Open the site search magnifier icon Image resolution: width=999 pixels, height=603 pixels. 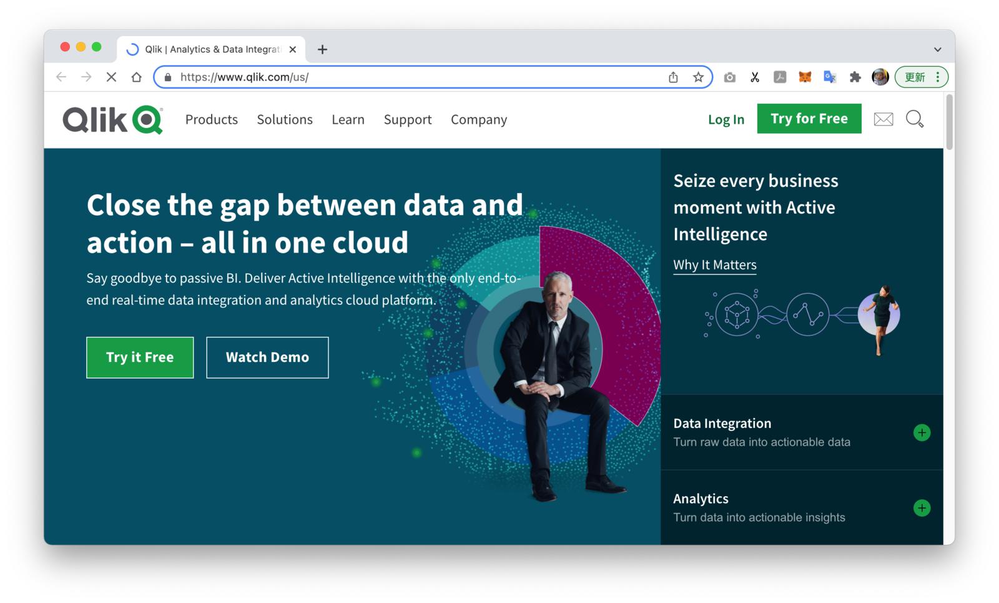(915, 119)
